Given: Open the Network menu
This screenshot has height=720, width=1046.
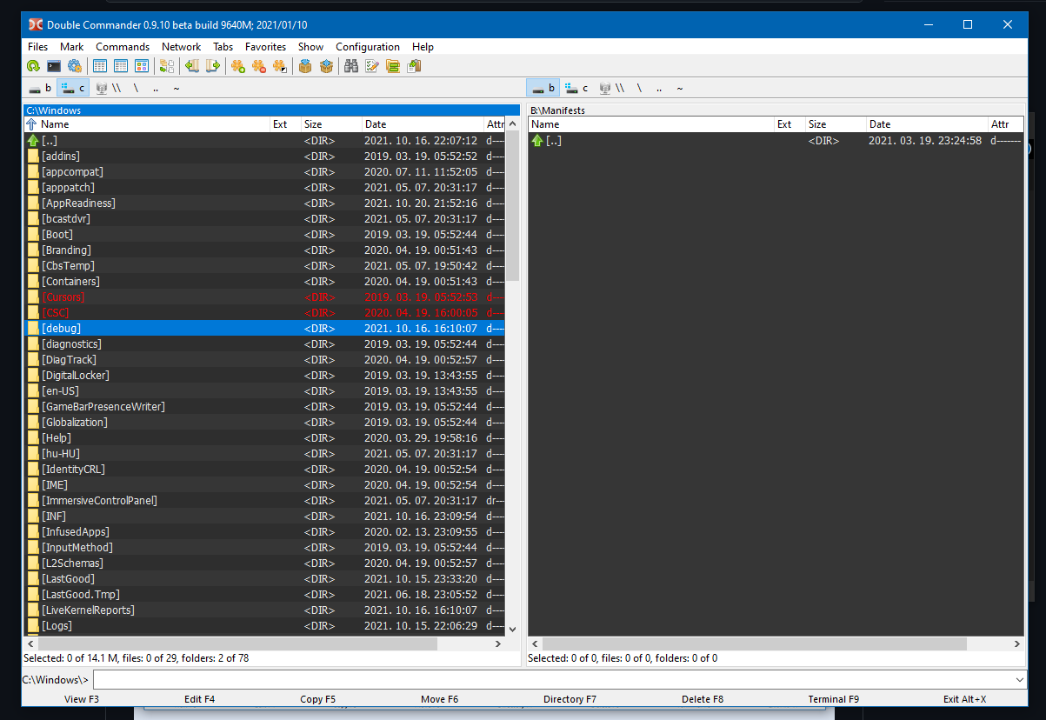Looking at the screenshot, I should point(181,47).
